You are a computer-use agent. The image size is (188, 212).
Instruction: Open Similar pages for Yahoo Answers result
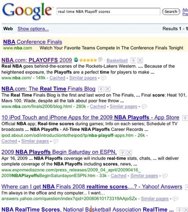155,199
